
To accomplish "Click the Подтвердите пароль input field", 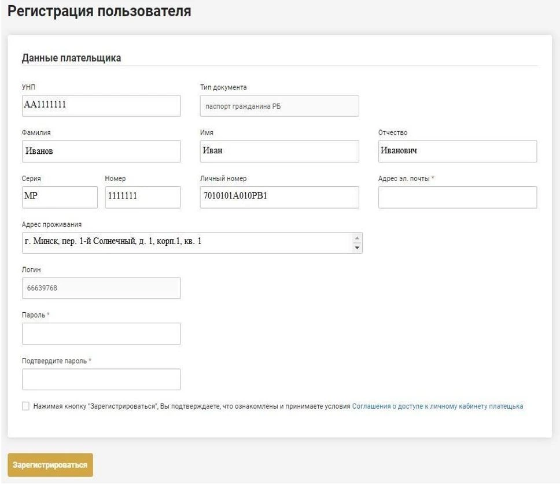I will 101,379.
